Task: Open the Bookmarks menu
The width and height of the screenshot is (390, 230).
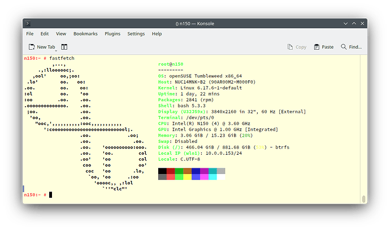Action: point(85,34)
